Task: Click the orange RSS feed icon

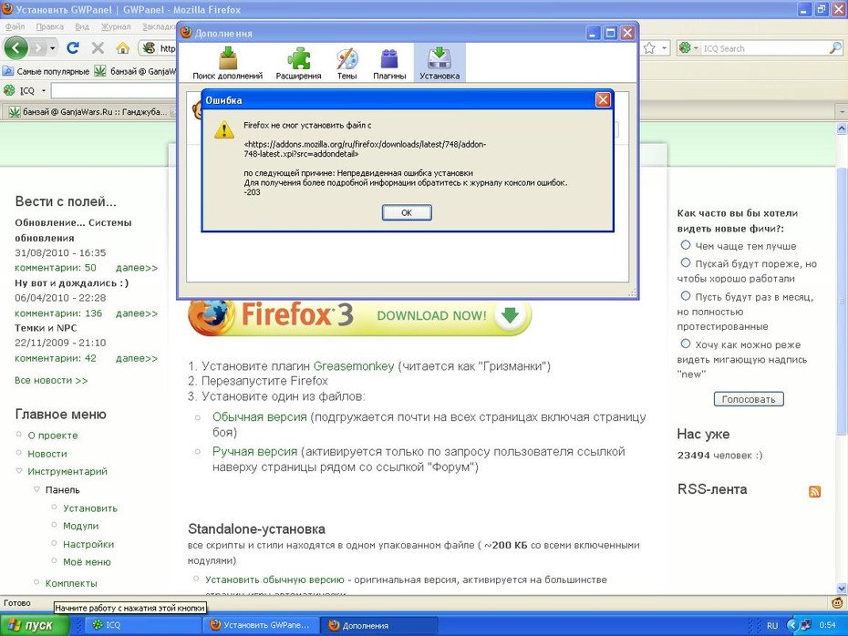Action: [x=814, y=491]
